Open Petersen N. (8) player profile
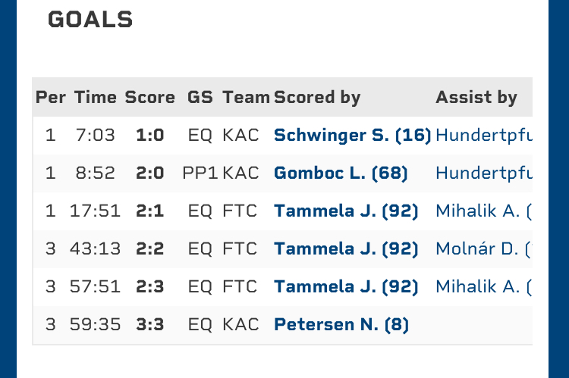The image size is (569, 378). (x=341, y=325)
